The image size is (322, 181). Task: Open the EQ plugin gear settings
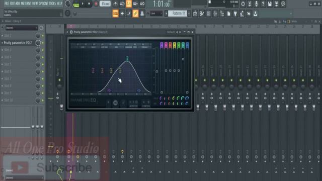71,32
